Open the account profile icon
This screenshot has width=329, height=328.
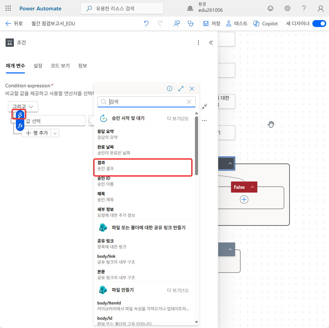pos(320,8)
